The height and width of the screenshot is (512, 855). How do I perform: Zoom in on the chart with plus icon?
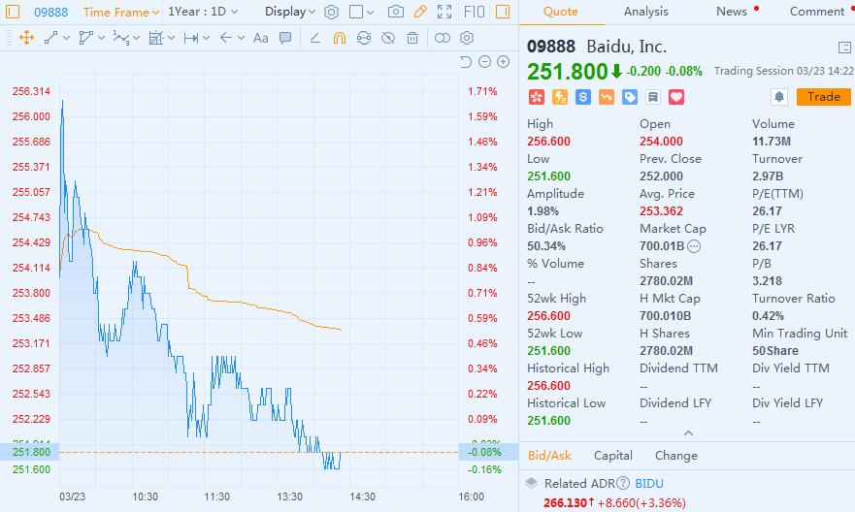pyautogui.click(x=503, y=62)
